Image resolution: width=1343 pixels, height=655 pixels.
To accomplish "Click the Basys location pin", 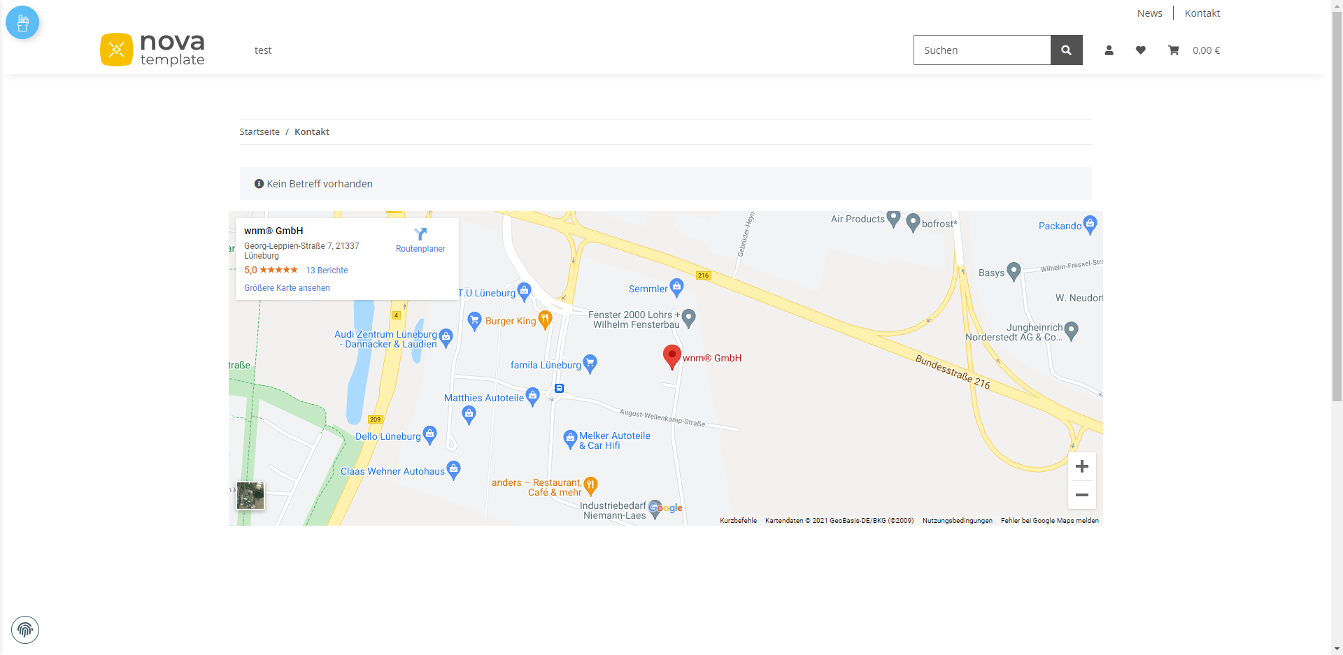I will 1014,272.
